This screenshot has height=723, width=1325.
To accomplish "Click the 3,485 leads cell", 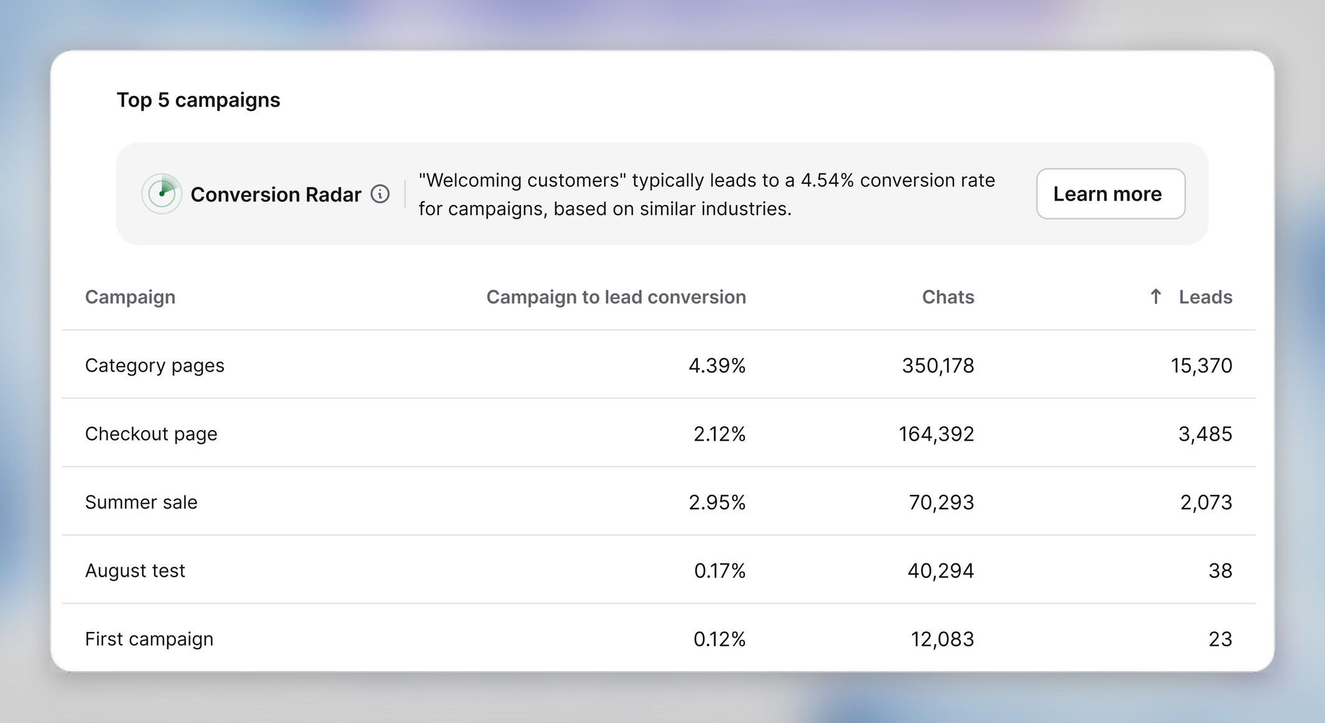I will click(1205, 434).
